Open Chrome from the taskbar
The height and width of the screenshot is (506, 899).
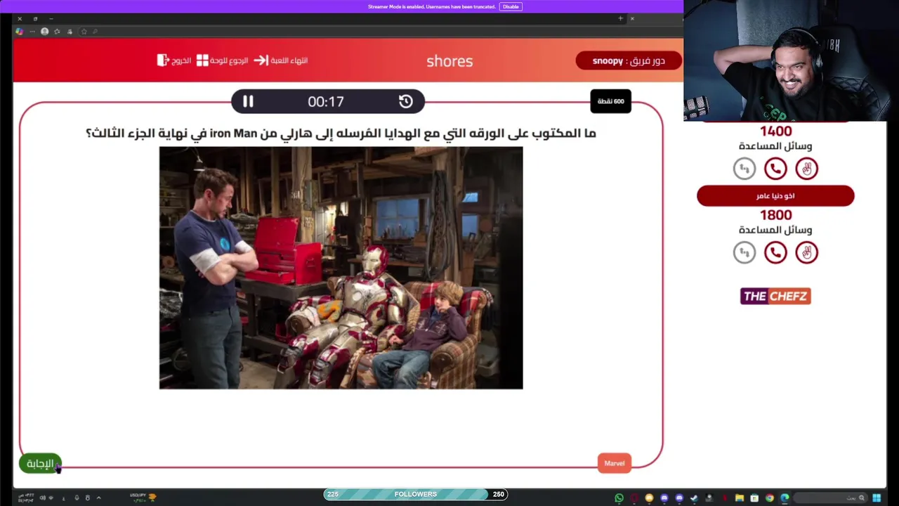point(769,498)
